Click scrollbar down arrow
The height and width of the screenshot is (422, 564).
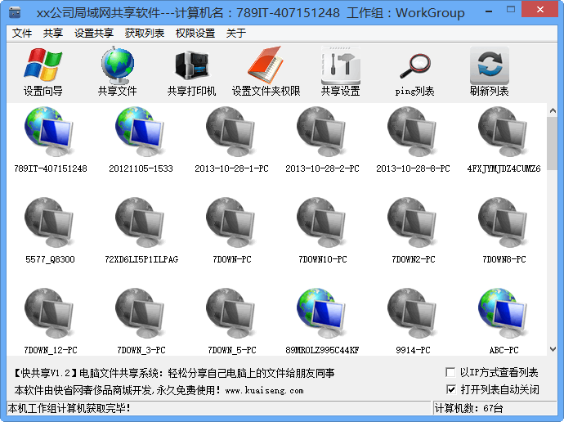553,349
